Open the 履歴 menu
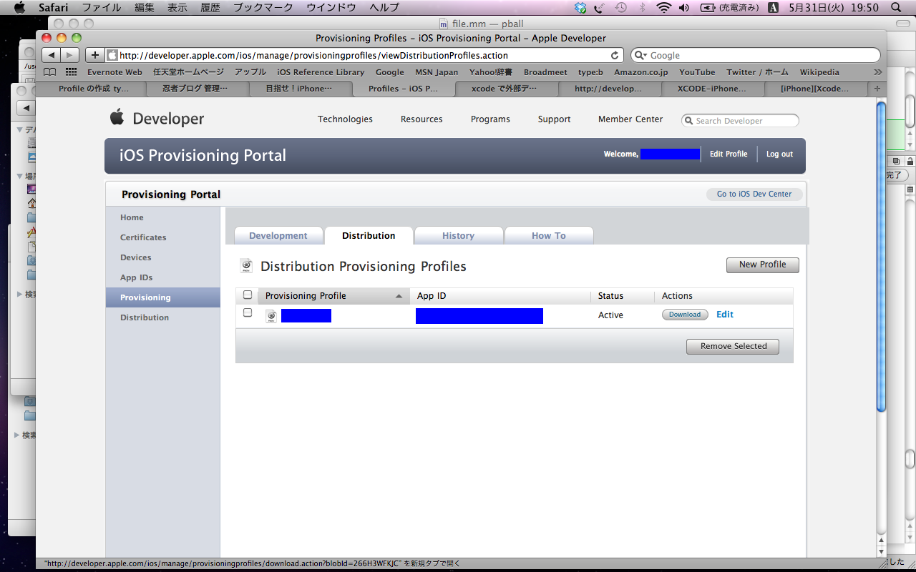The width and height of the screenshot is (916, 572). point(210,8)
